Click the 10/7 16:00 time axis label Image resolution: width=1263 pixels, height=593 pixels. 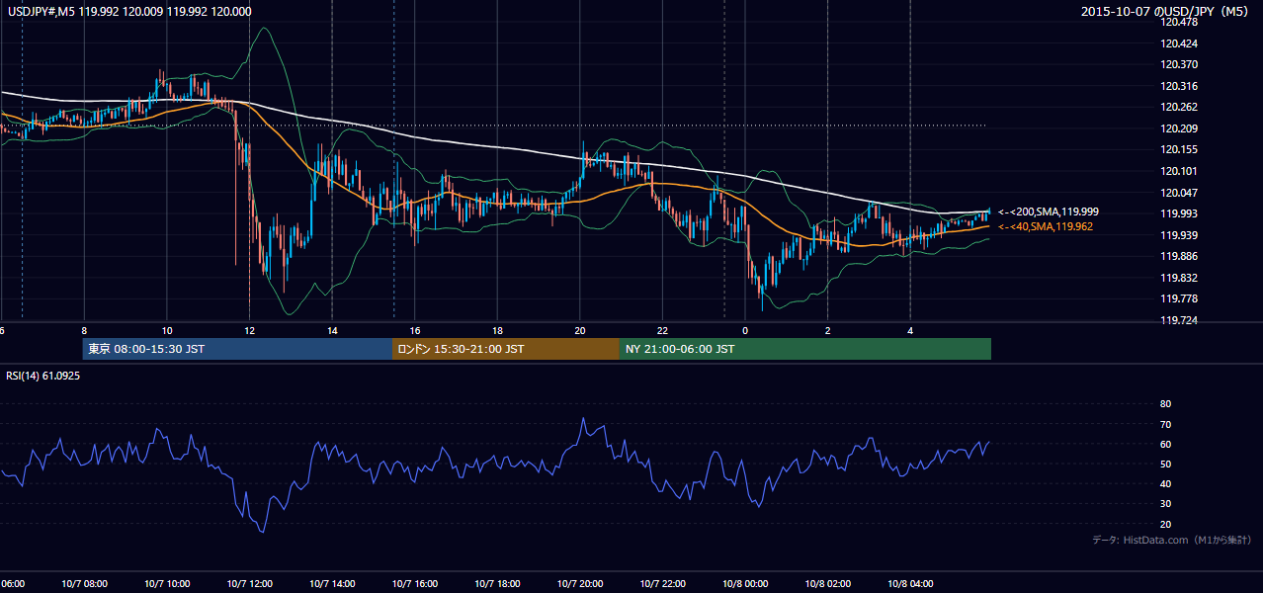415,584
